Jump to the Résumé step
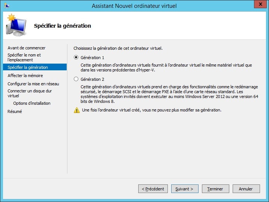This screenshot has height=202, width=269. pyautogui.click(x=15, y=111)
